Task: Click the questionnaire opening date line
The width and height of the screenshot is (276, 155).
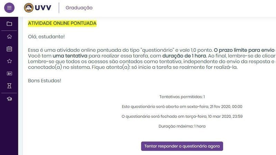Action: point(182,106)
